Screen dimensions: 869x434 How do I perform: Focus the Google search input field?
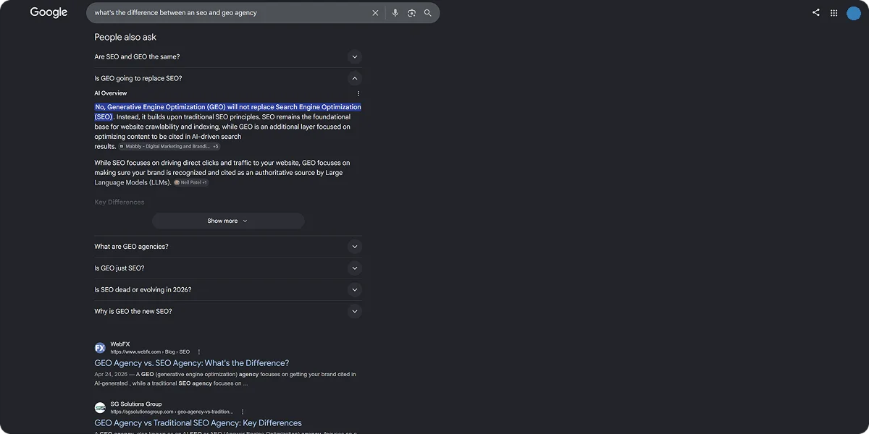[x=228, y=13]
